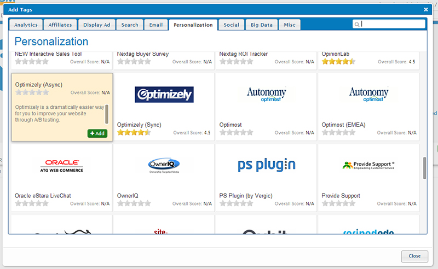Add the Optimizely (Async) tag

click(x=97, y=133)
